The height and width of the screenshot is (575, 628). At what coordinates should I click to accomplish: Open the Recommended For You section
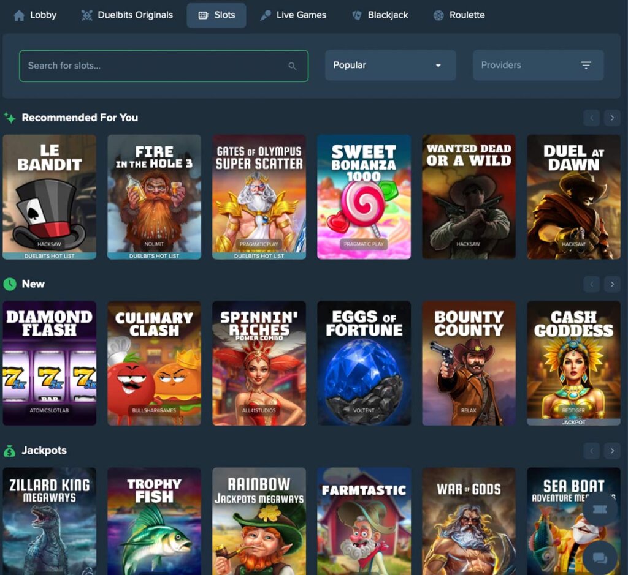(80, 118)
